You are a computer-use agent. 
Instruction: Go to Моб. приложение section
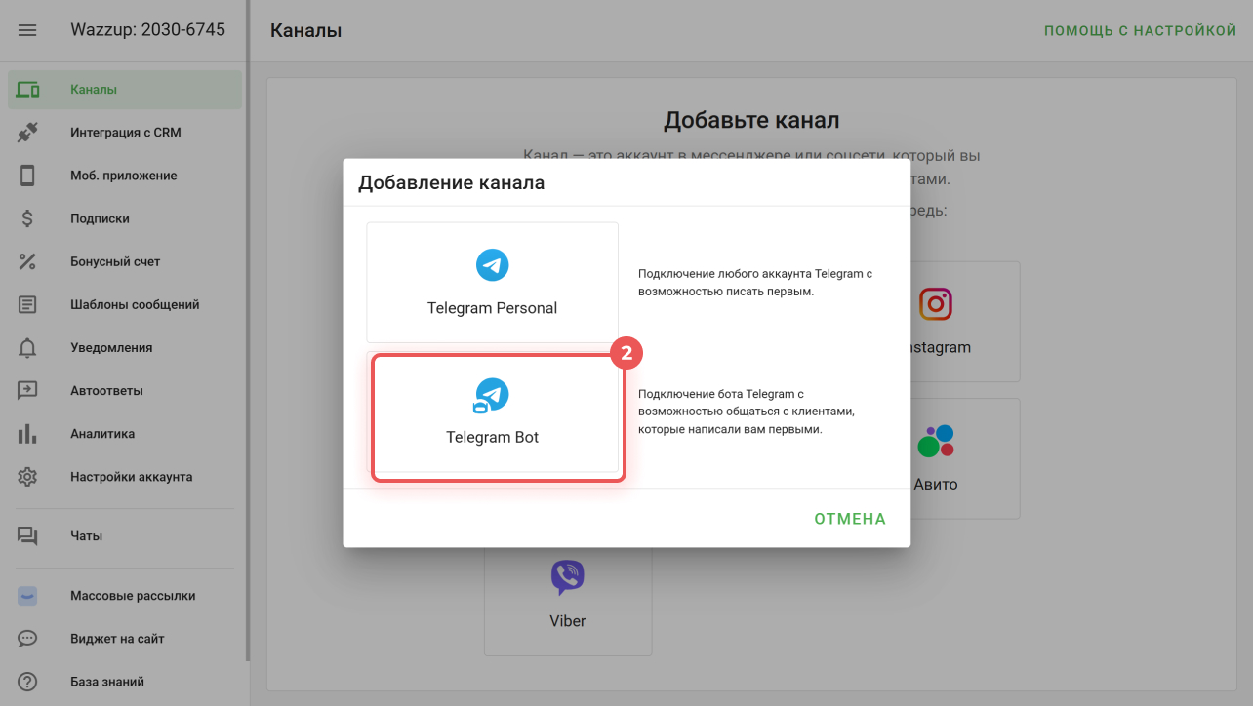coord(125,176)
